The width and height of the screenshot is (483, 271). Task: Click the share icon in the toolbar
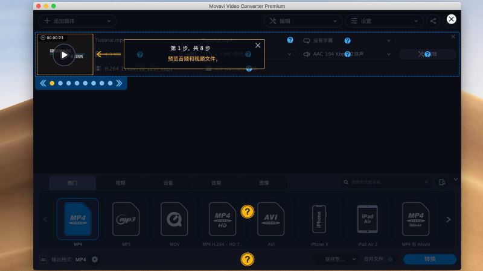[433, 21]
